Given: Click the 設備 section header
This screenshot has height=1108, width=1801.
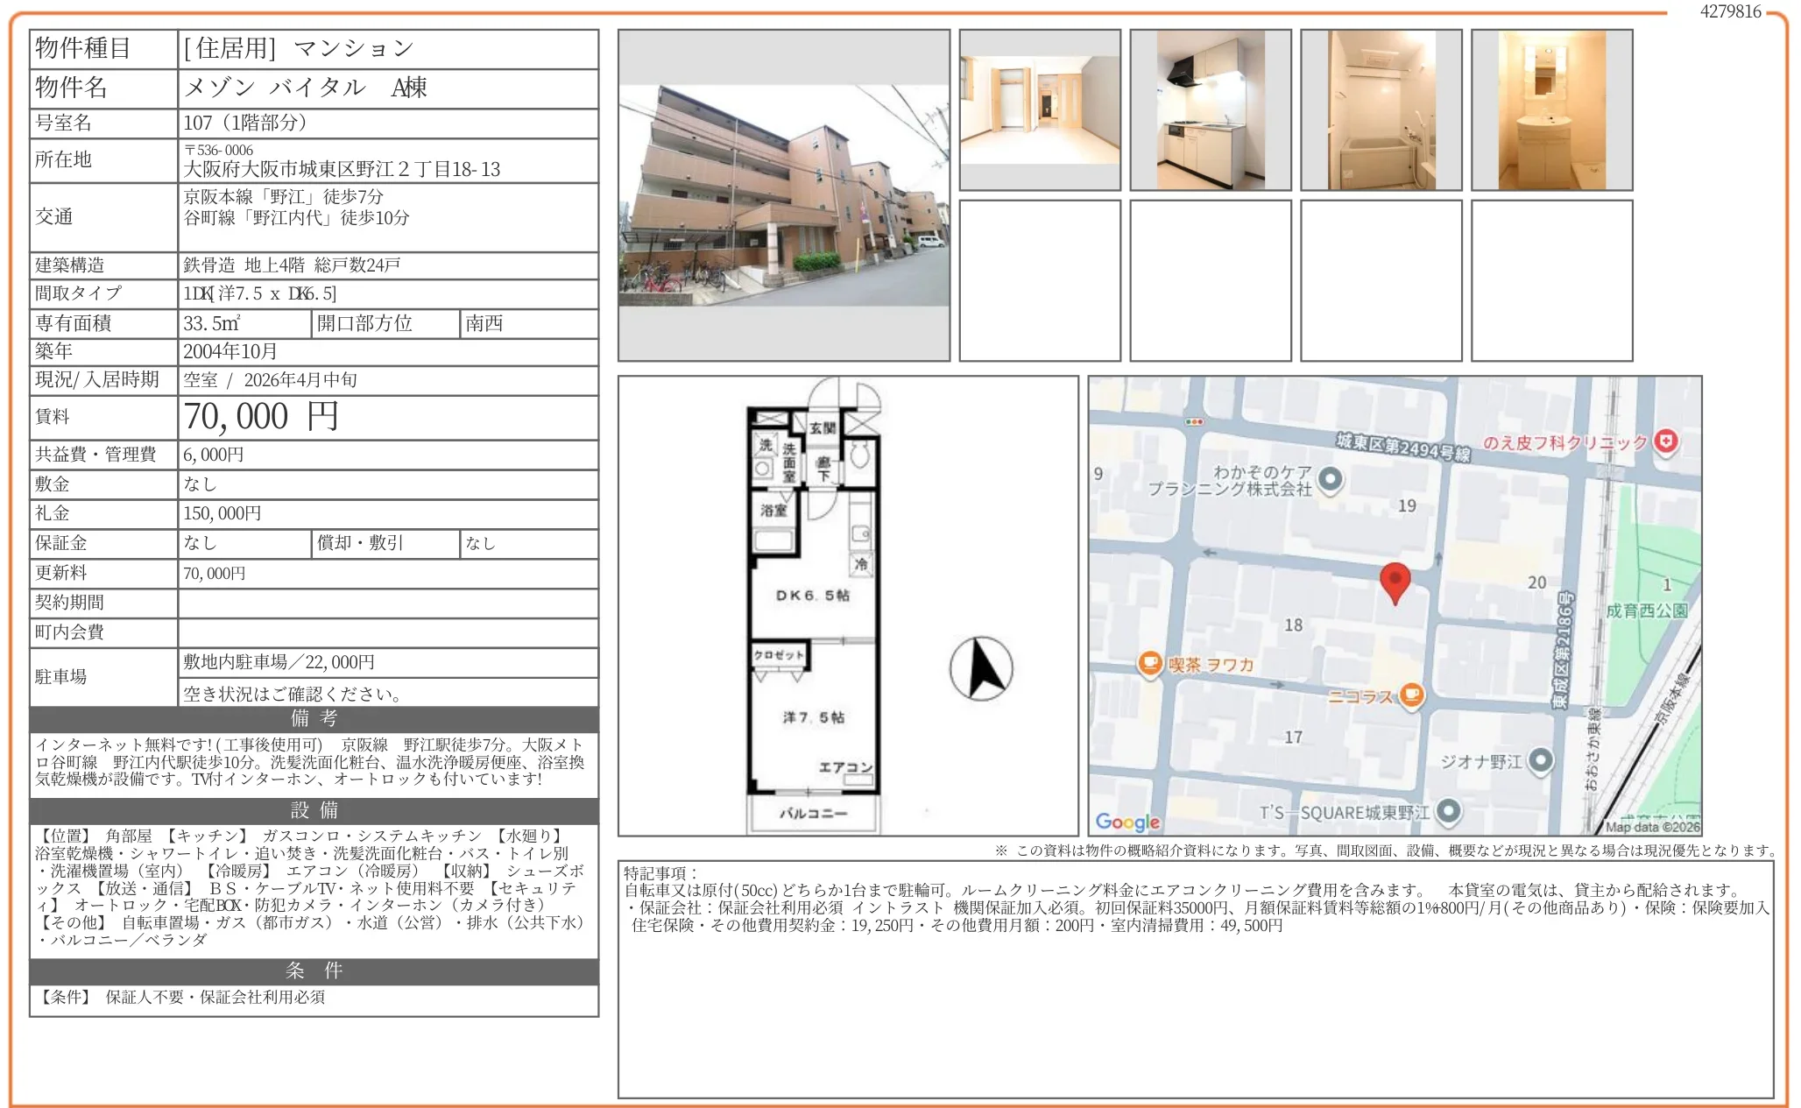Looking at the screenshot, I should [x=314, y=809].
